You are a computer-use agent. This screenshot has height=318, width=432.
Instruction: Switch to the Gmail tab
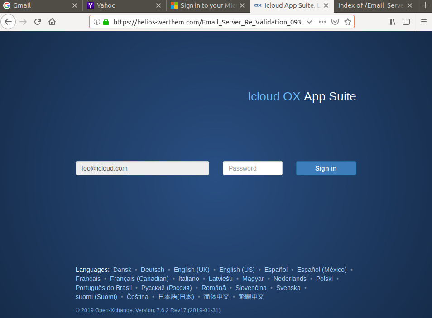coord(41,5)
